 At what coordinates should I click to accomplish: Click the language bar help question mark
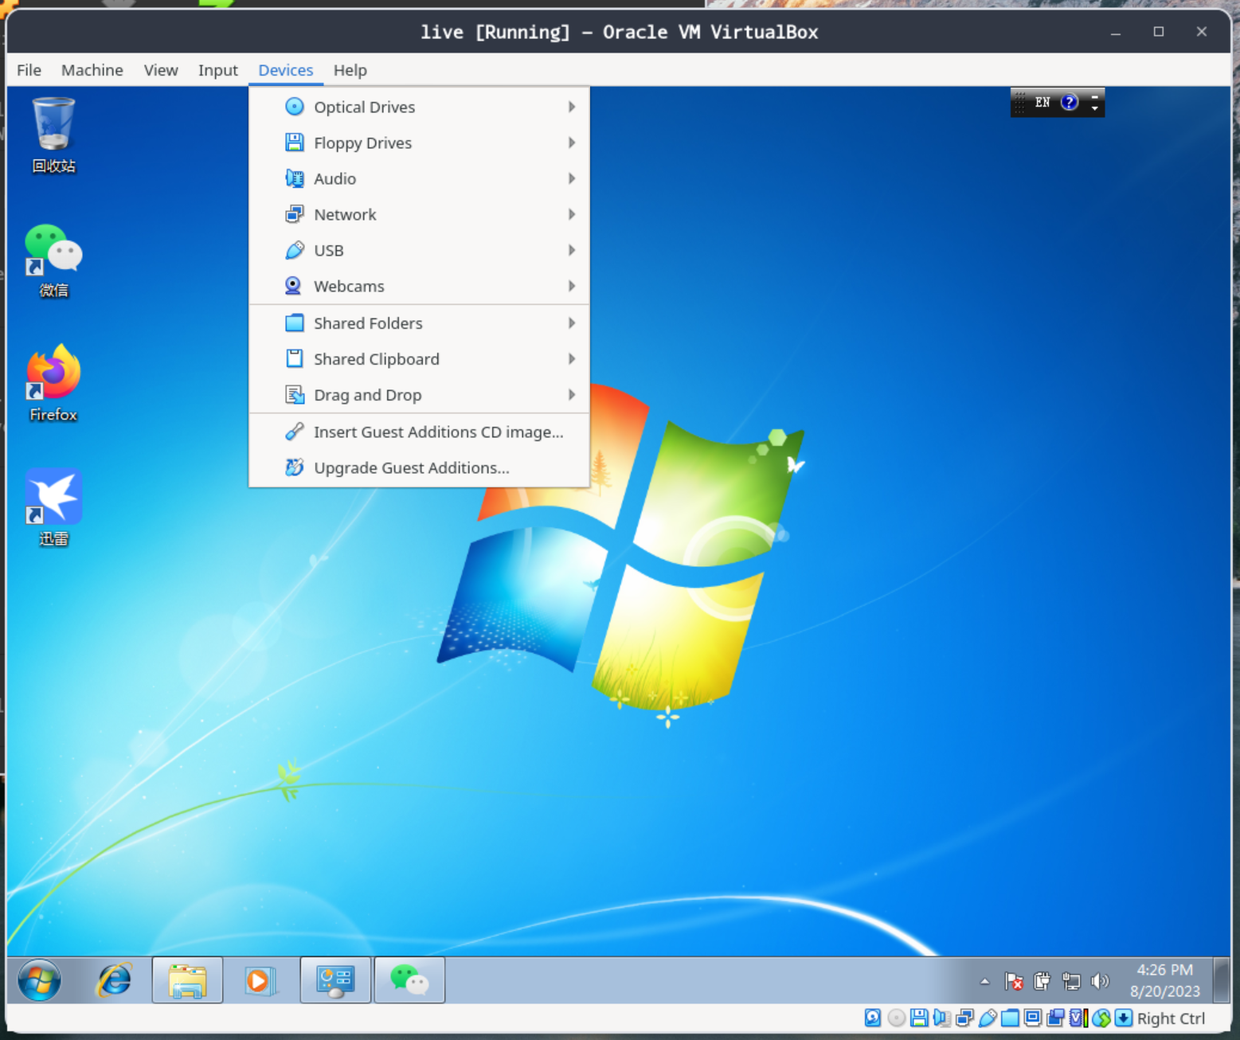tap(1070, 102)
